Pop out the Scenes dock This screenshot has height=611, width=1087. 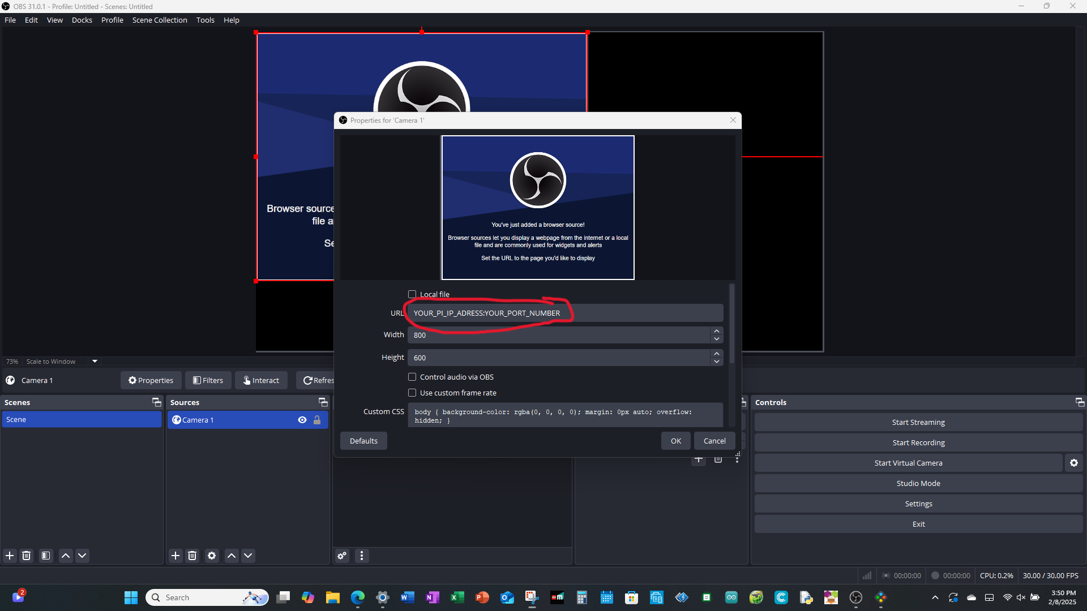pos(157,402)
